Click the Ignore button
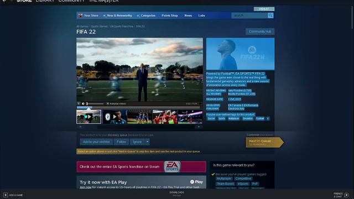 (137, 142)
